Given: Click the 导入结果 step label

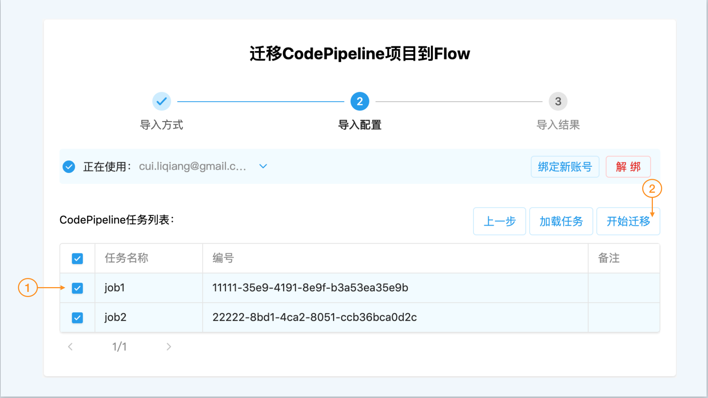Looking at the screenshot, I should pyautogui.click(x=558, y=125).
